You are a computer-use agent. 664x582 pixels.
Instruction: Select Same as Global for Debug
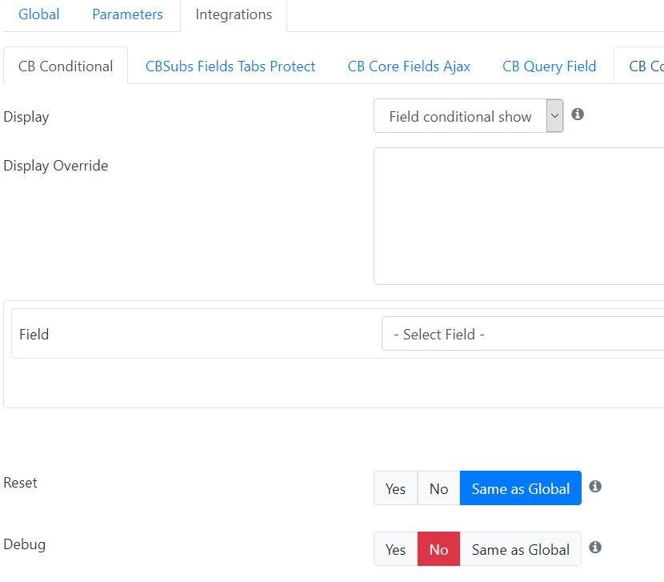coord(521,549)
